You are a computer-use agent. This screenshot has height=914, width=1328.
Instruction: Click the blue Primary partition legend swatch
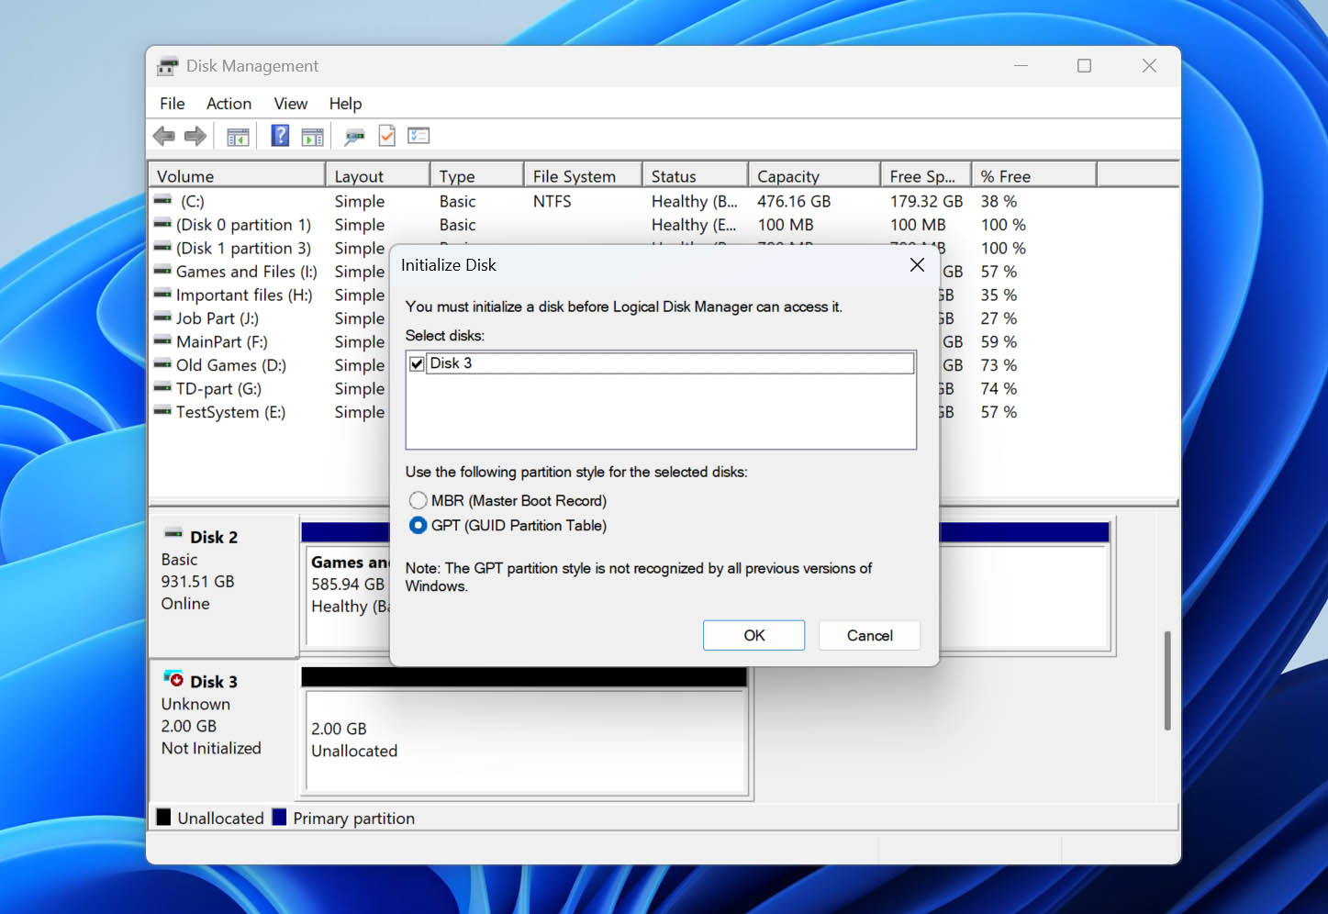279,817
